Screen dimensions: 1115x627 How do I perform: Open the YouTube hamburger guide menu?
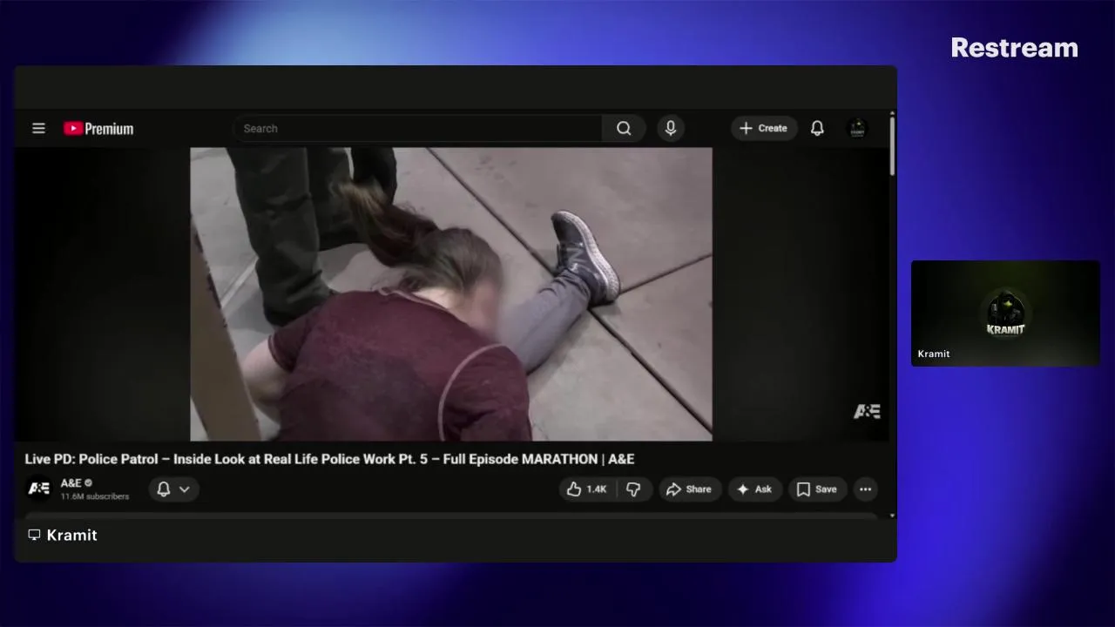(x=38, y=128)
